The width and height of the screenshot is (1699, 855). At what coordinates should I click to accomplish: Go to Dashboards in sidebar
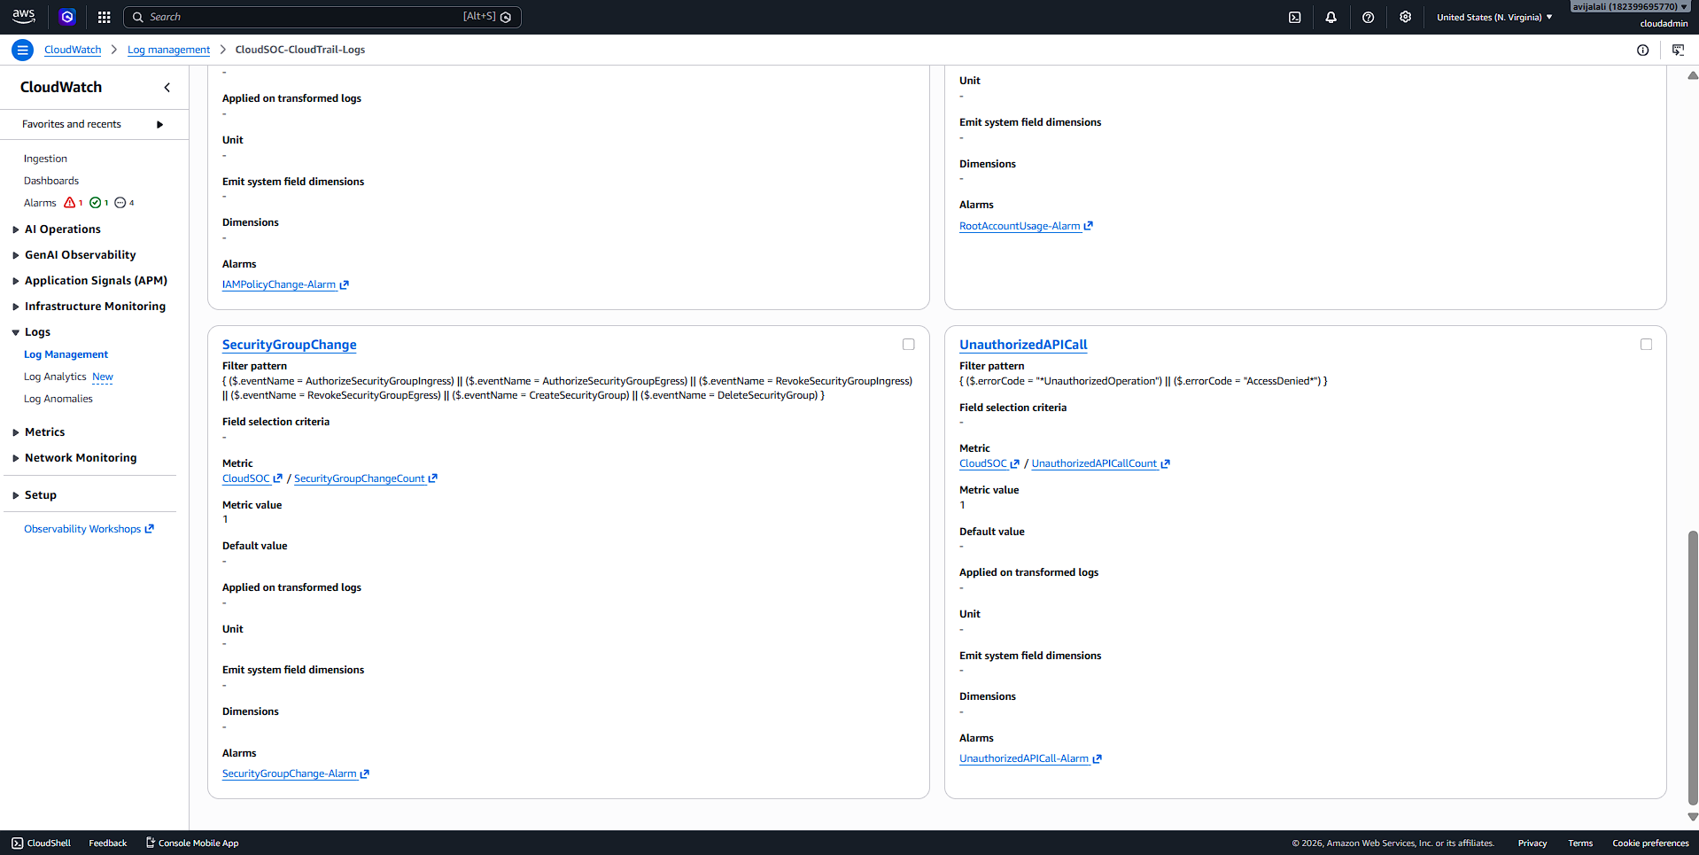tap(51, 181)
